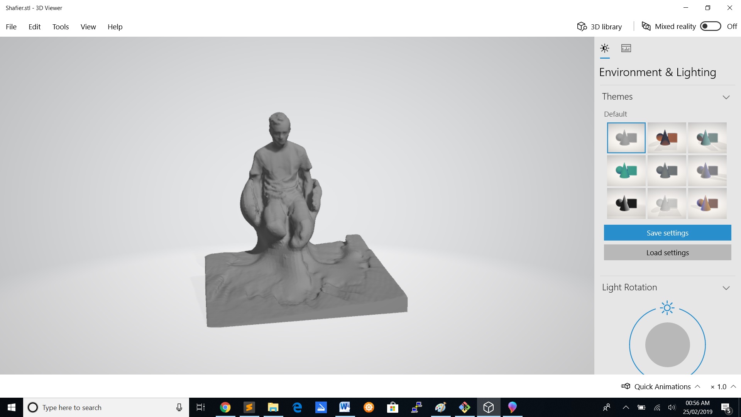Expand the Quick Animations menu

coord(697,386)
